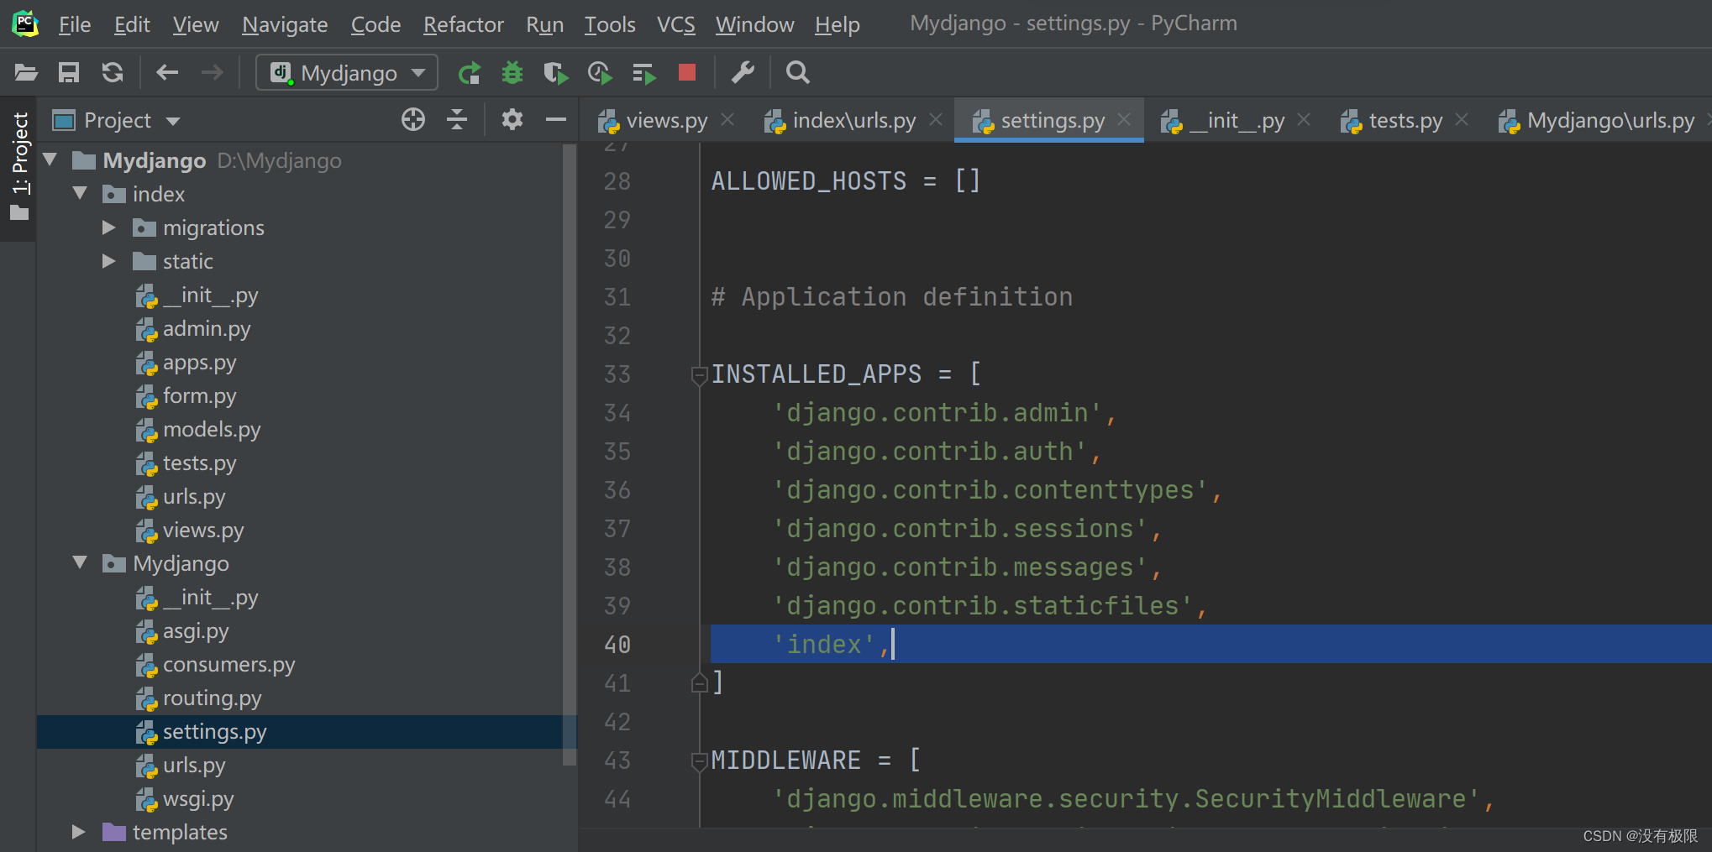Open Search Everywhere with the magnifier icon
This screenshot has width=1712, height=852.
point(797,73)
